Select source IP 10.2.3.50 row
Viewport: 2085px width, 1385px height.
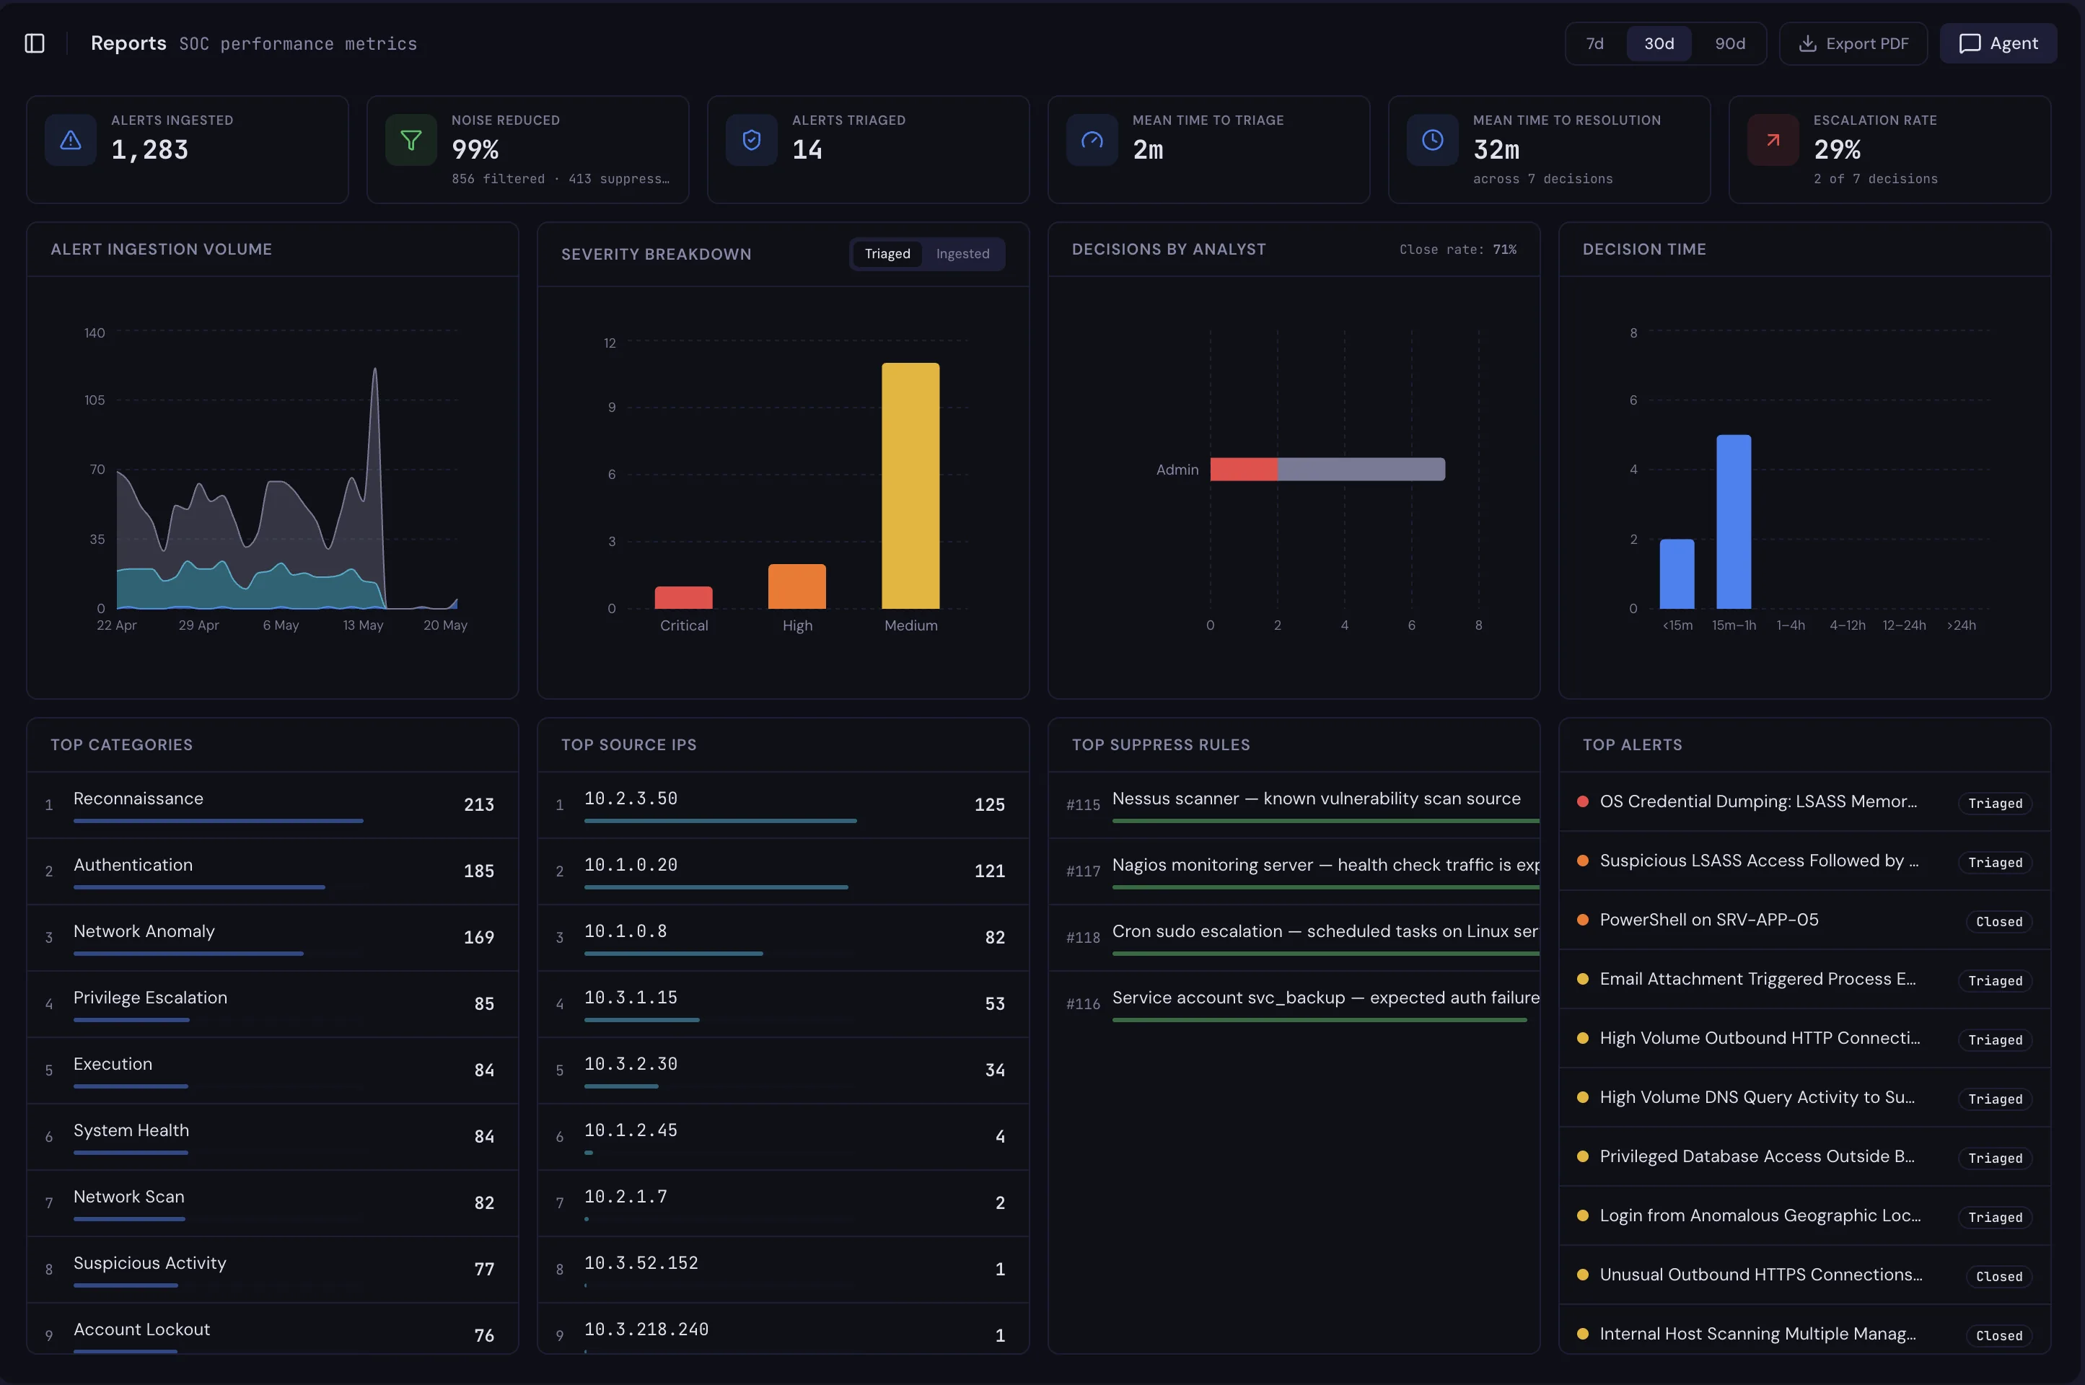click(x=783, y=805)
